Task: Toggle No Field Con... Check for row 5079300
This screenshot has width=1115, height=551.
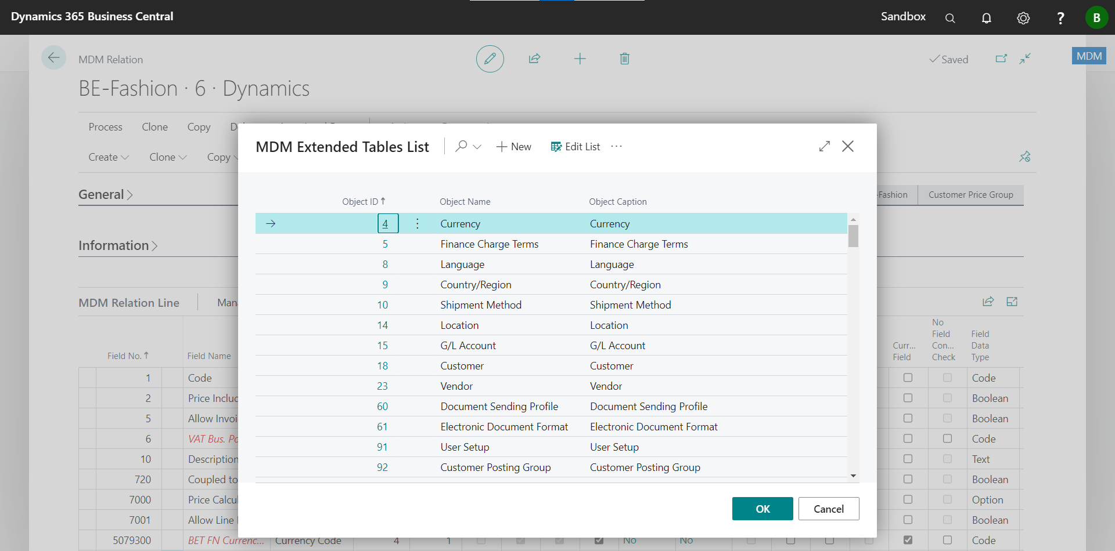Action: [947, 540]
